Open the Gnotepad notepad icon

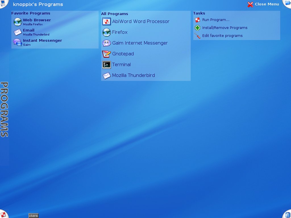(x=107, y=54)
